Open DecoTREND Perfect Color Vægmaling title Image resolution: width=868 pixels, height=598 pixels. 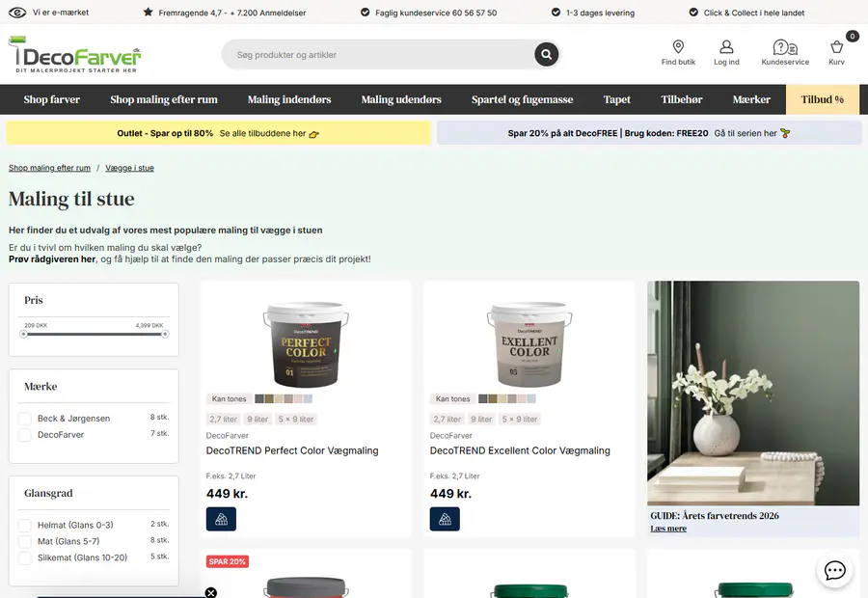[292, 450]
